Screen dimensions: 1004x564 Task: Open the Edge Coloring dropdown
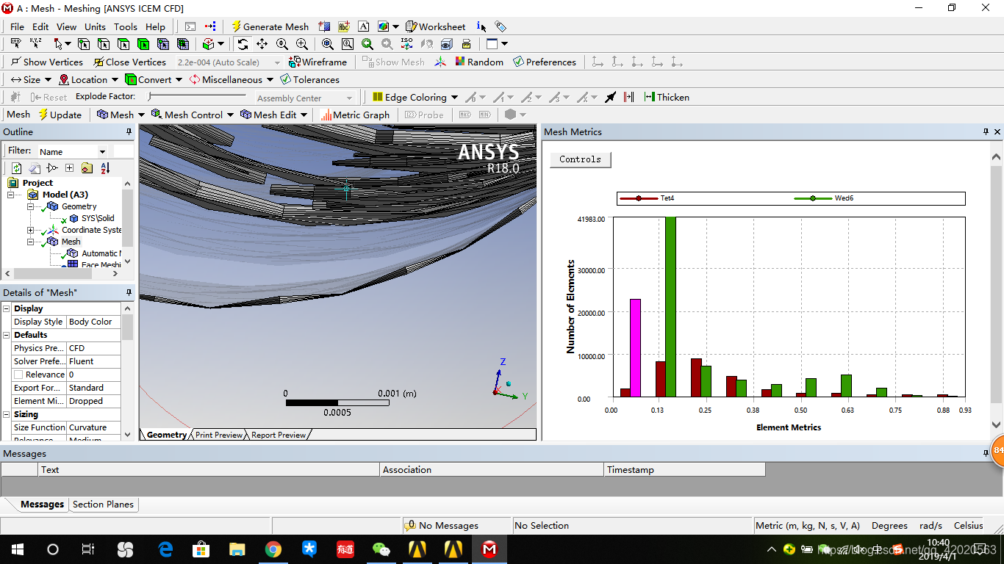tap(415, 97)
